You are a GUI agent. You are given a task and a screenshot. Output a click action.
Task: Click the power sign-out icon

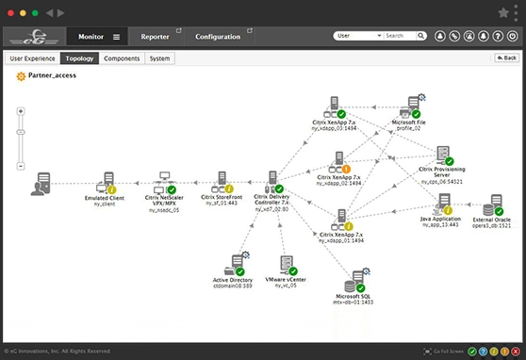(512, 36)
